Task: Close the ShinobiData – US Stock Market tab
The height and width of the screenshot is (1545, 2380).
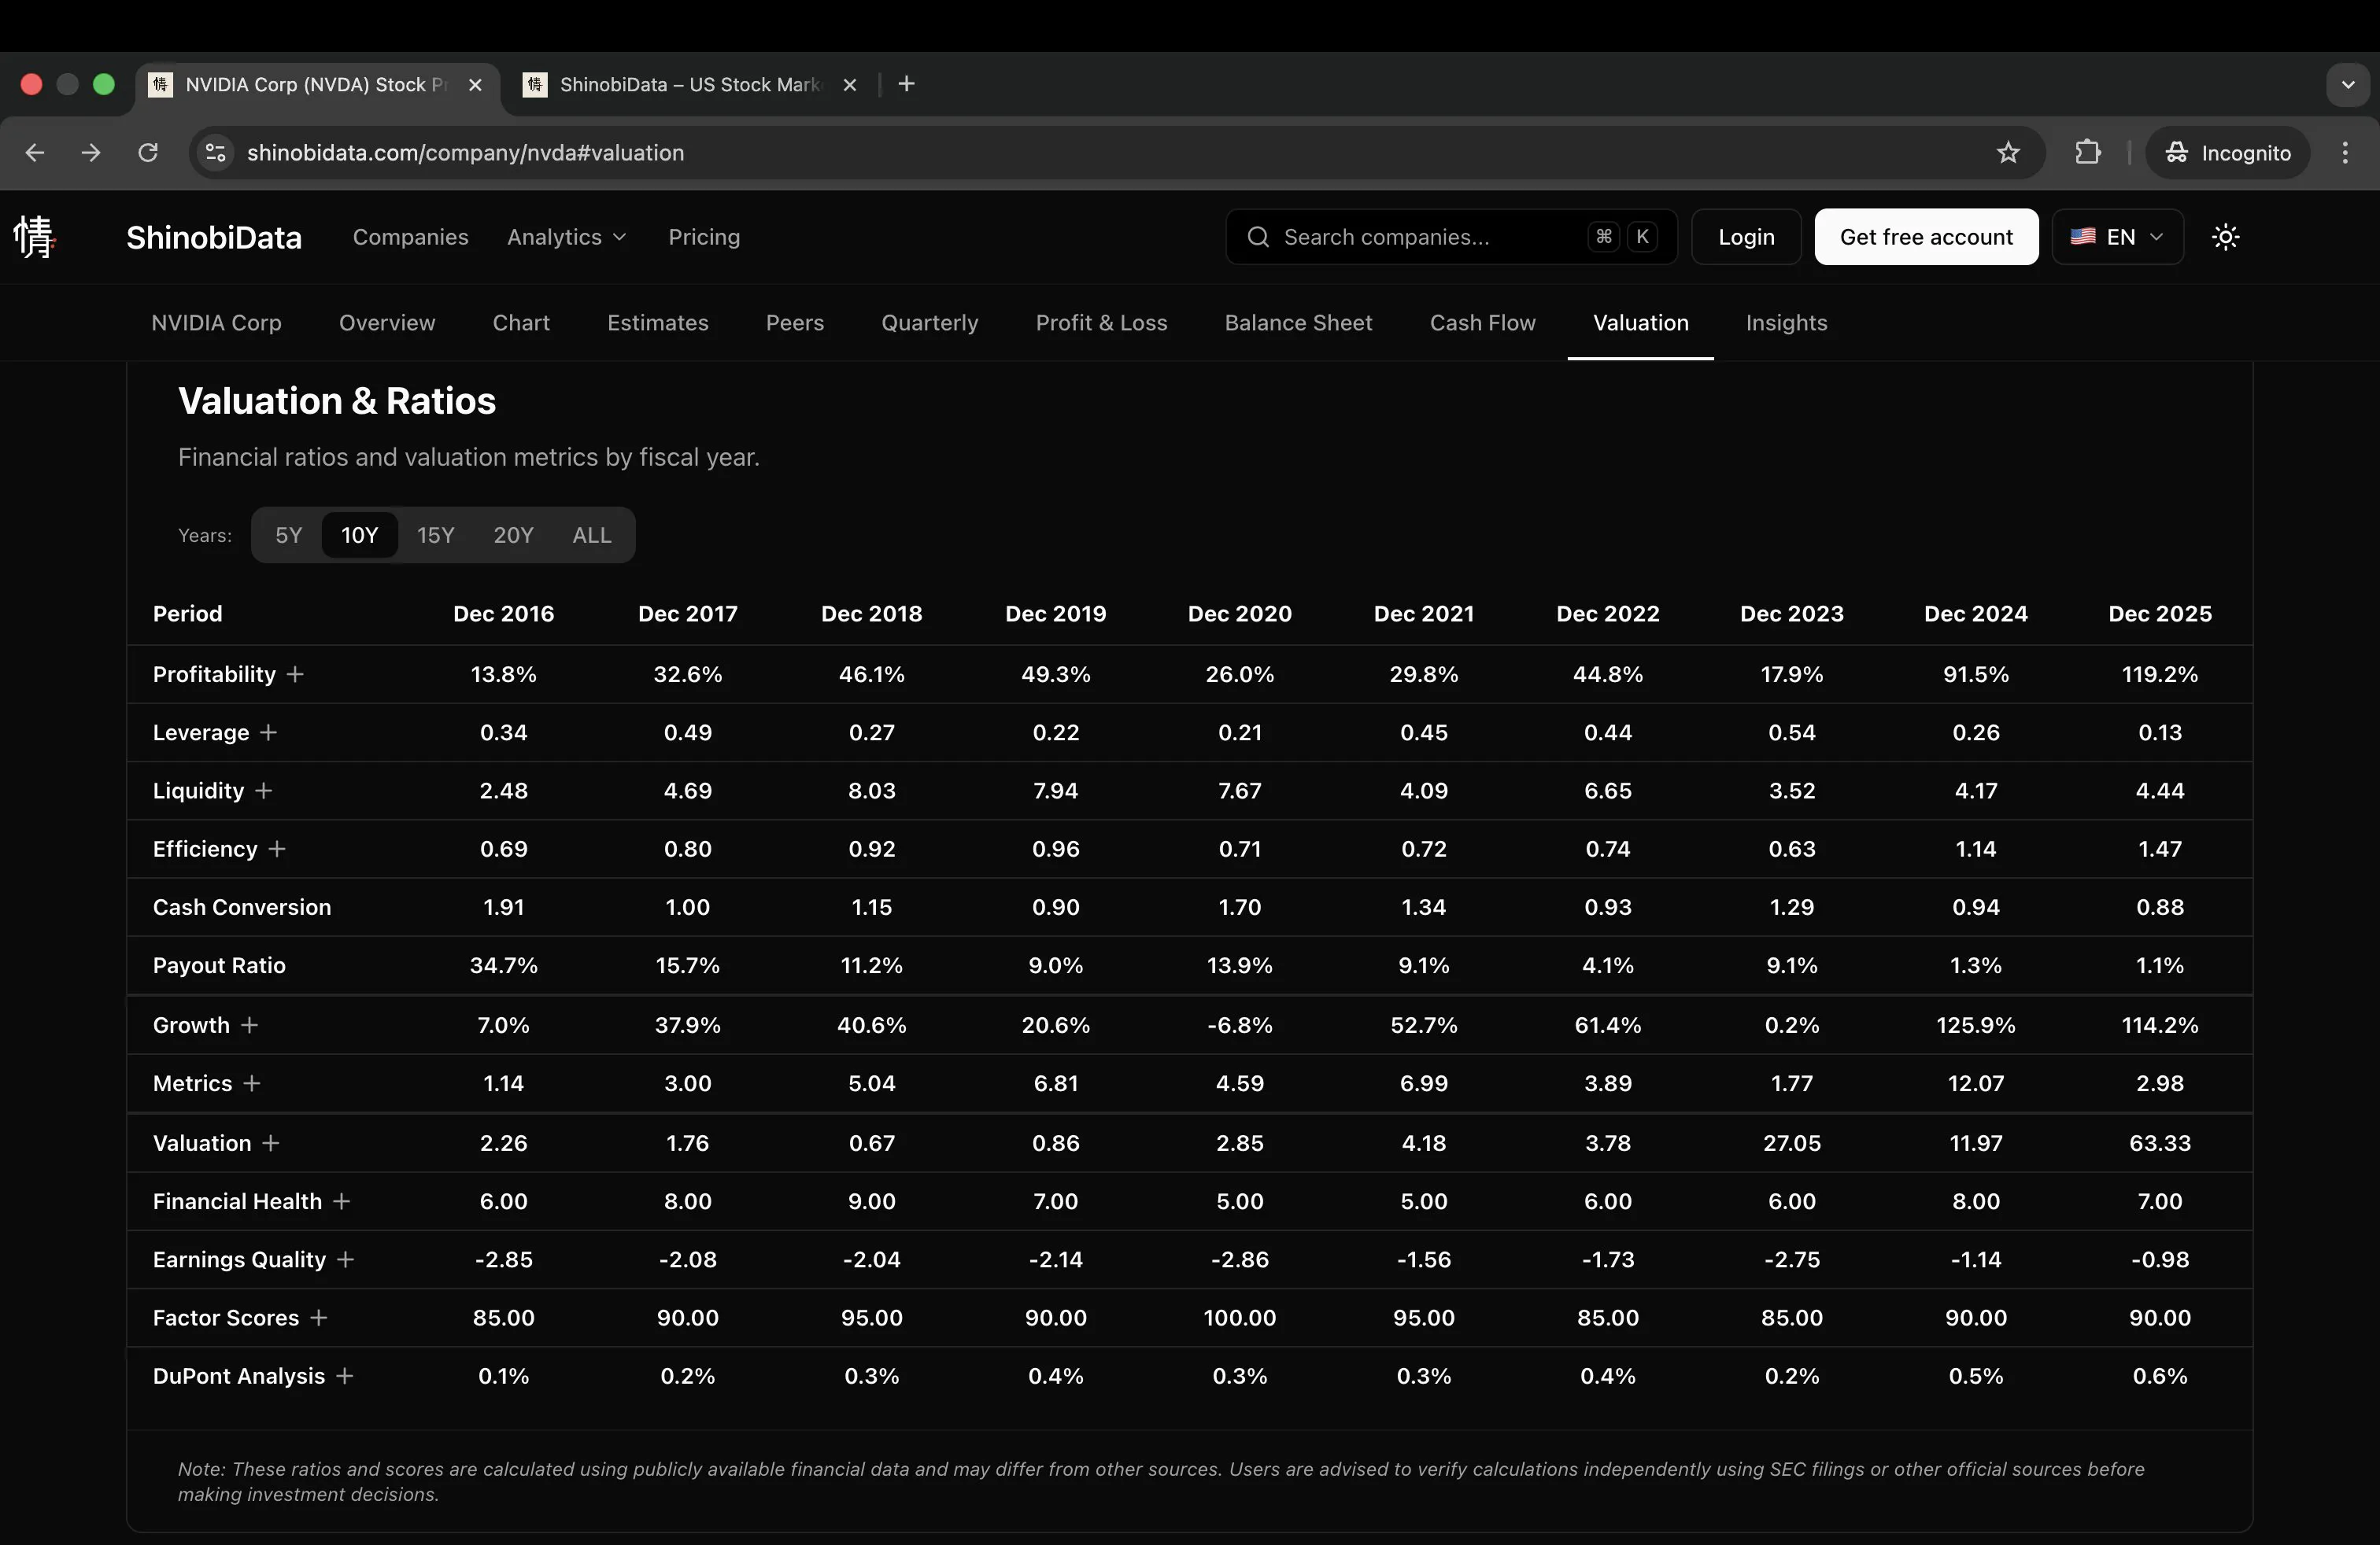Action: 850,85
